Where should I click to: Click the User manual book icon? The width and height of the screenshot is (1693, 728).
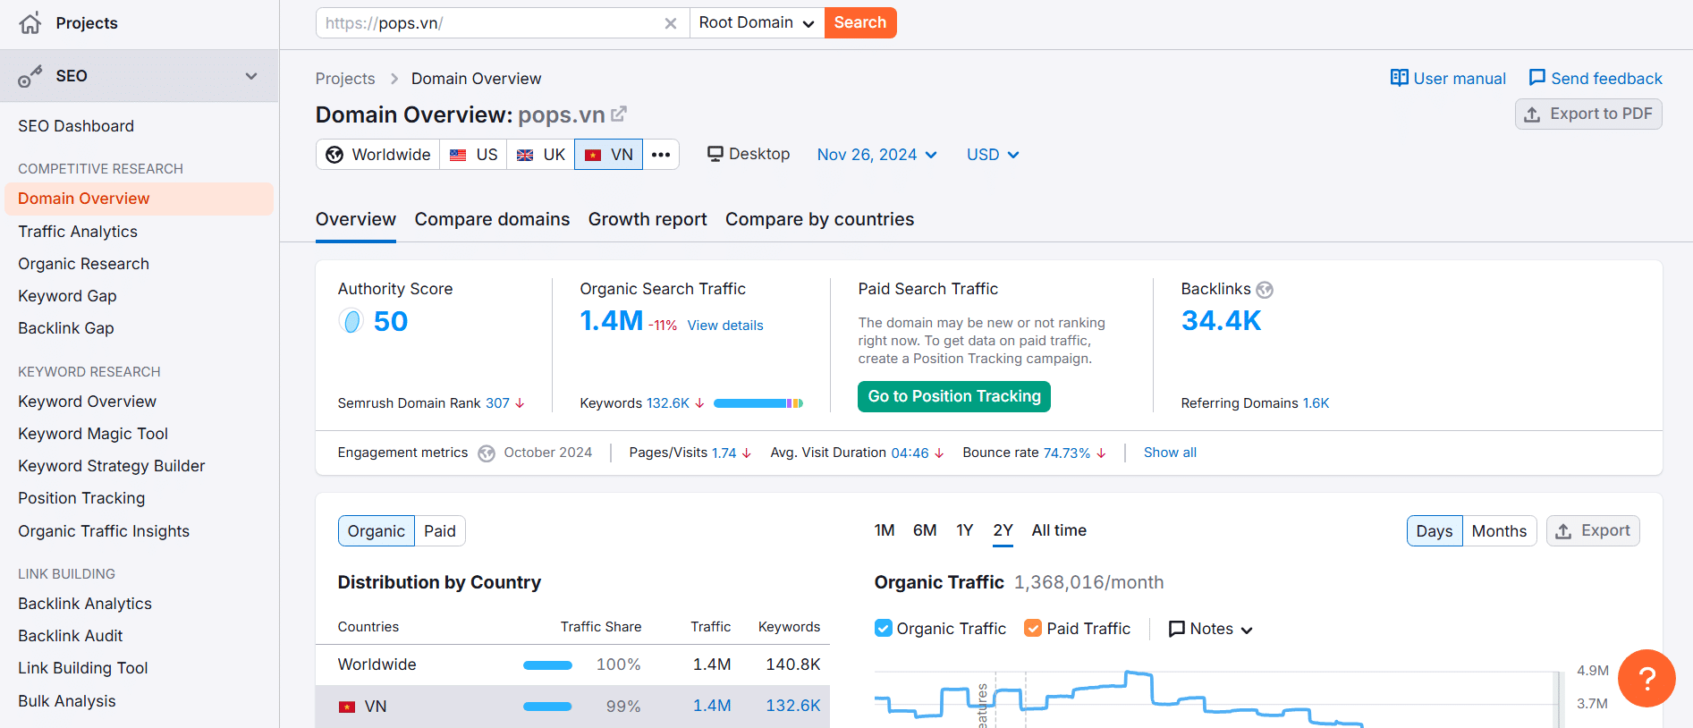coord(1399,78)
